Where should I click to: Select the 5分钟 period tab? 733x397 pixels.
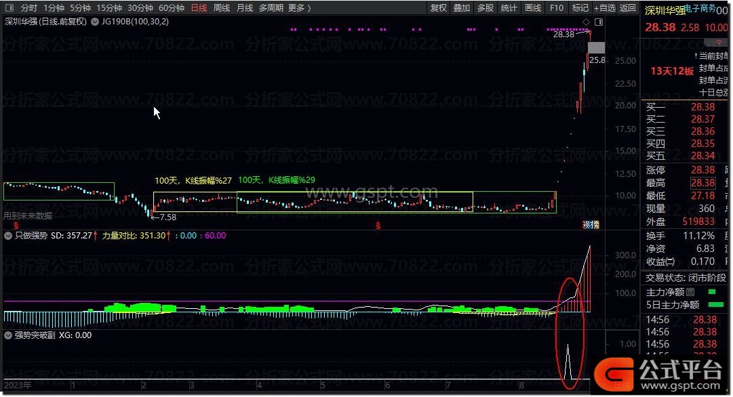[x=80, y=8]
